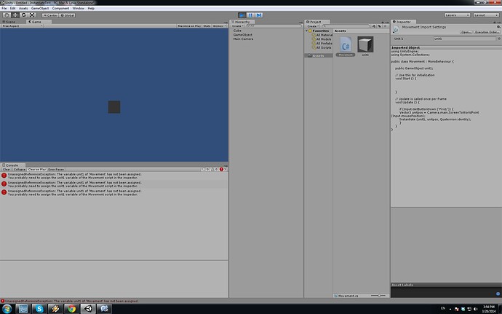
Task: Toggle Gizmos in Game view
Action: coord(218,26)
